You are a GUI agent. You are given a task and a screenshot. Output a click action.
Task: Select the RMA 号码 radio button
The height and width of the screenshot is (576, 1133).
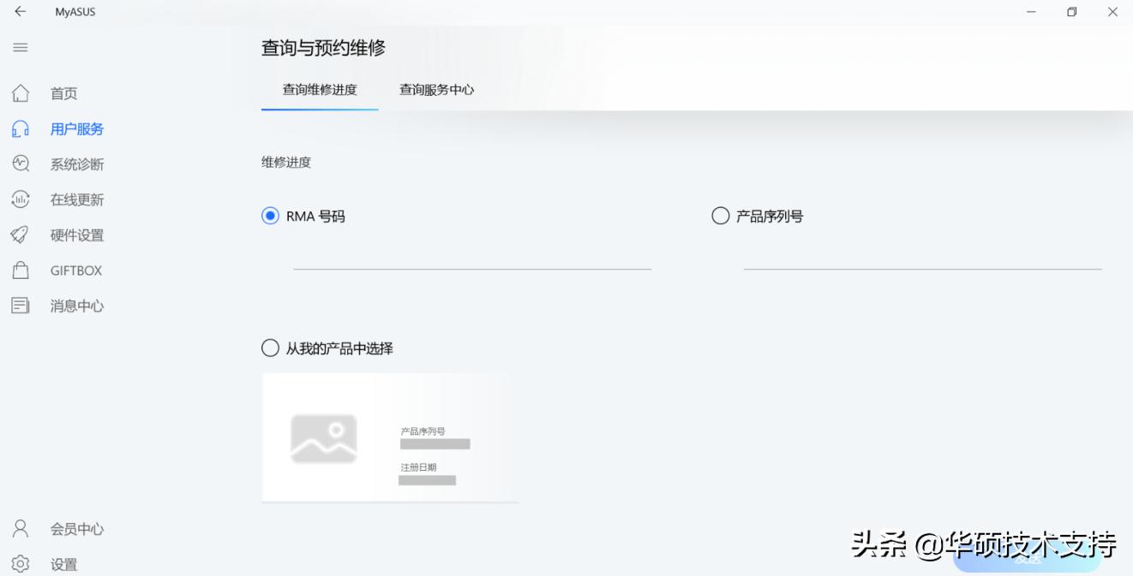(x=268, y=216)
